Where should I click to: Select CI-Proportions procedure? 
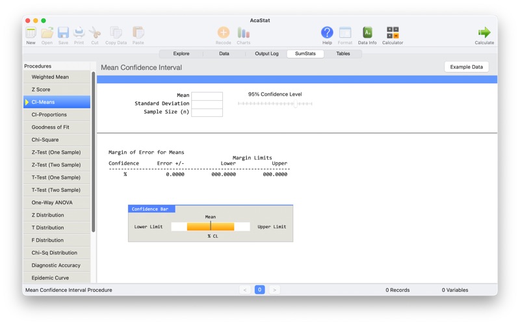57,115
